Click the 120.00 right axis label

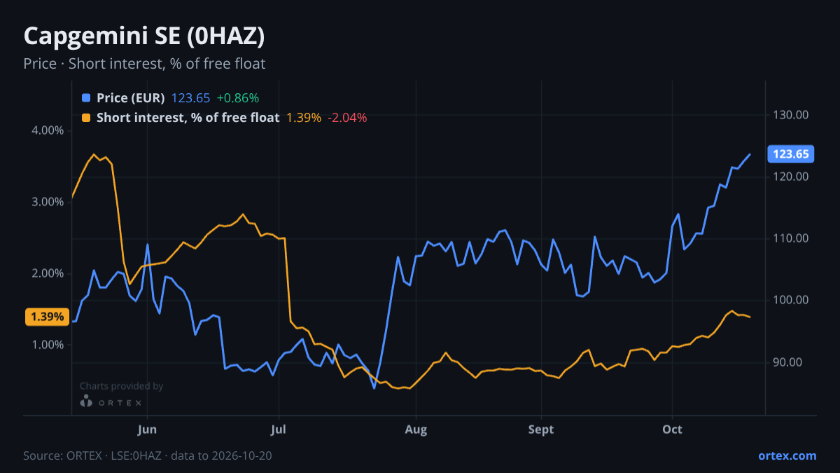tap(791, 177)
